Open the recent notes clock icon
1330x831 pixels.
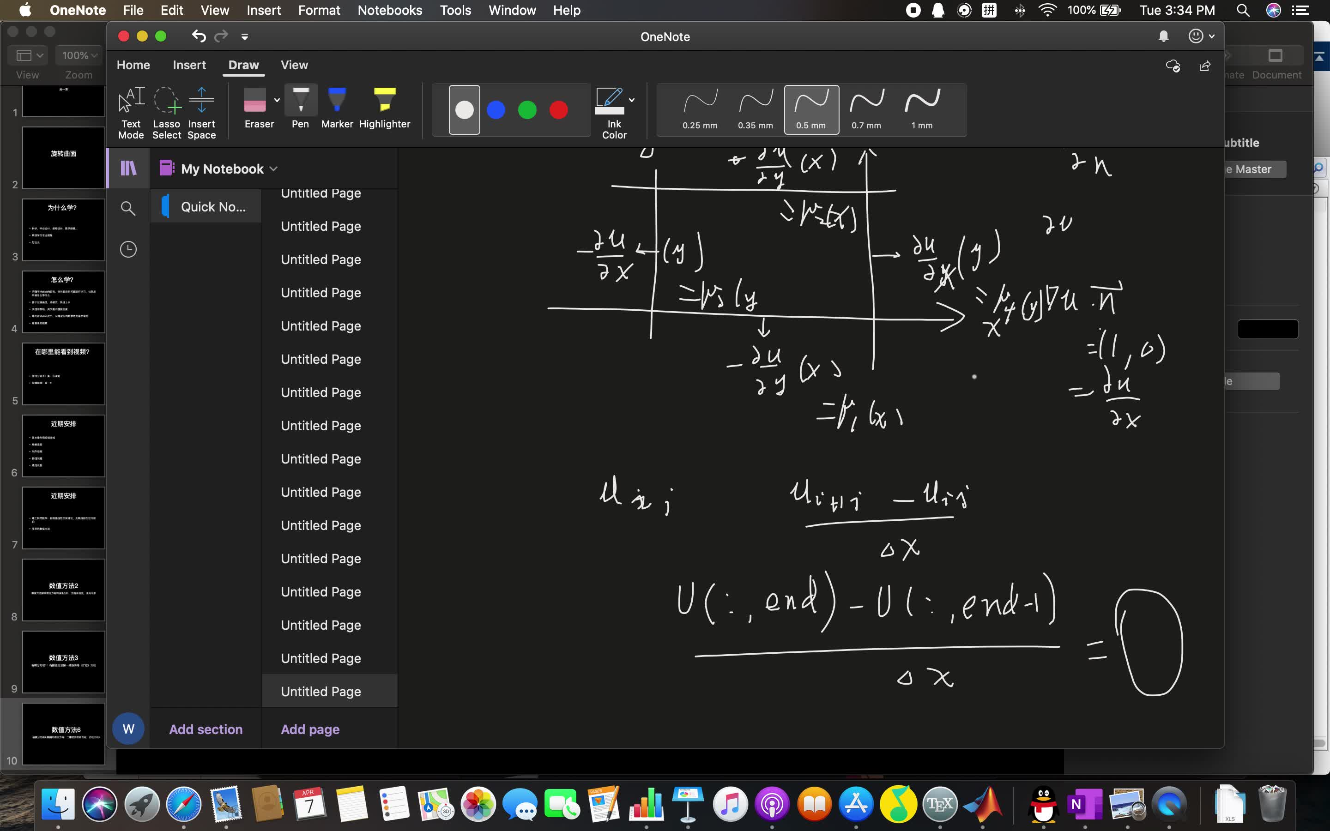click(128, 249)
